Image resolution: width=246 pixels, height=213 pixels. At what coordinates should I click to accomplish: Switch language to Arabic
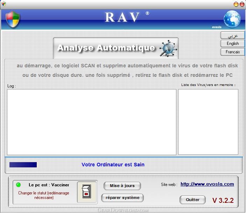point(232,35)
